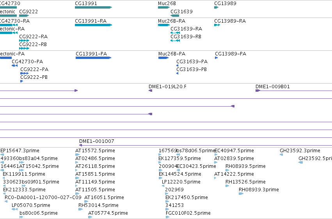Open the RC0-DA0001-120700-027-C09 EST

point(43,198)
